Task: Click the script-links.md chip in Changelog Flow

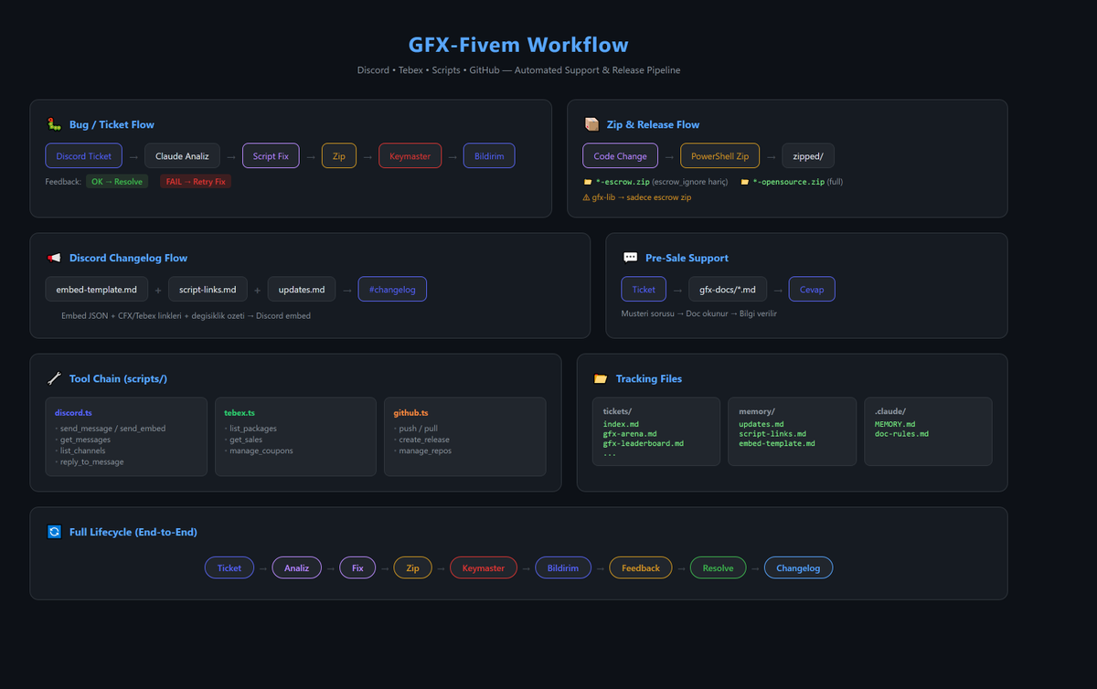Action: (x=208, y=290)
